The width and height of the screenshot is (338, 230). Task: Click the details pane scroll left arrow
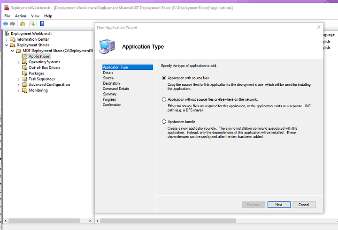(98, 221)
